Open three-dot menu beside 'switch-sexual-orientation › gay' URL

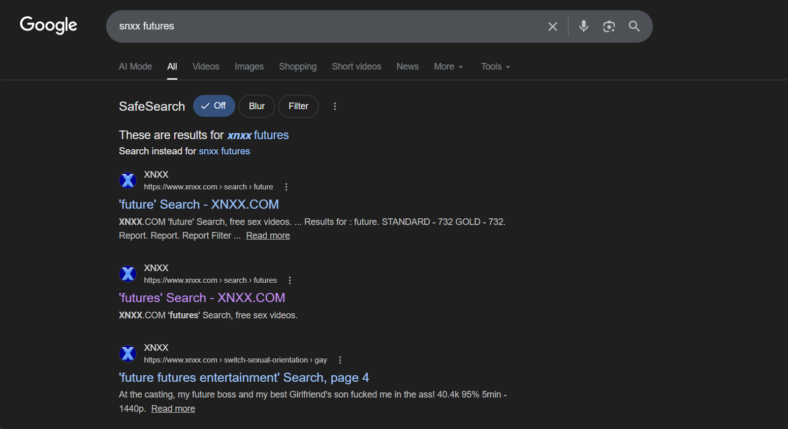coord(340,360)
